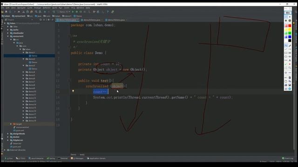Click the trash clear icon in annotation palette
Viewport: 298px width, 167px height.
click(x=290, y=77)
